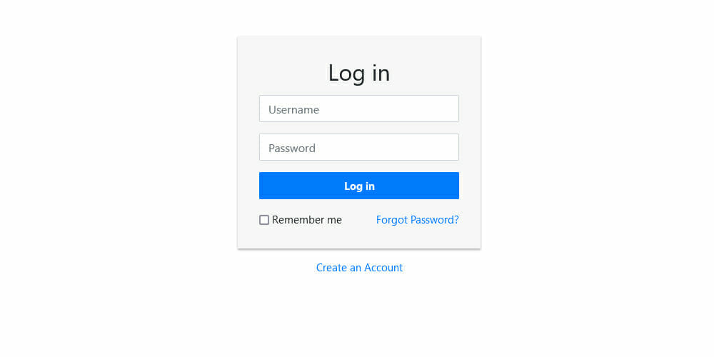Click inside the Username input field
The width and height of the screenshot is (714, 357).
(359, 109)
